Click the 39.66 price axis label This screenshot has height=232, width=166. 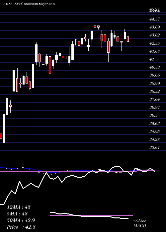click(x=155, y=75)
